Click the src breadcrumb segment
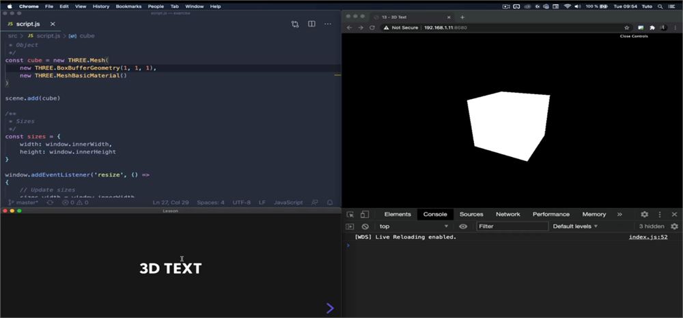The height and width of the screenshot is (318, 683). 12,35
